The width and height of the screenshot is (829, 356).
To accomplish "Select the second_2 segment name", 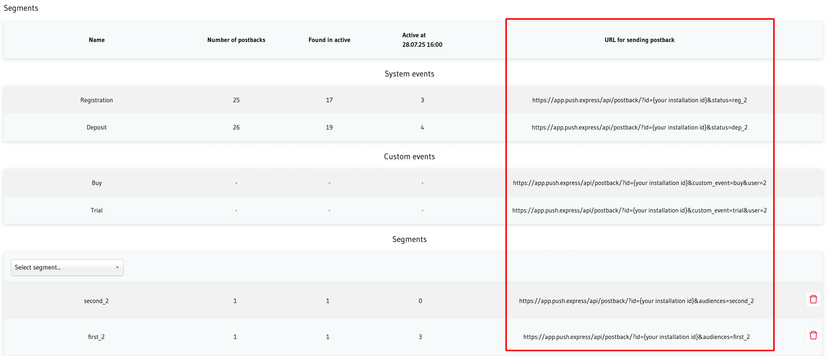I will pyautogui.click(x=96, y=301).
